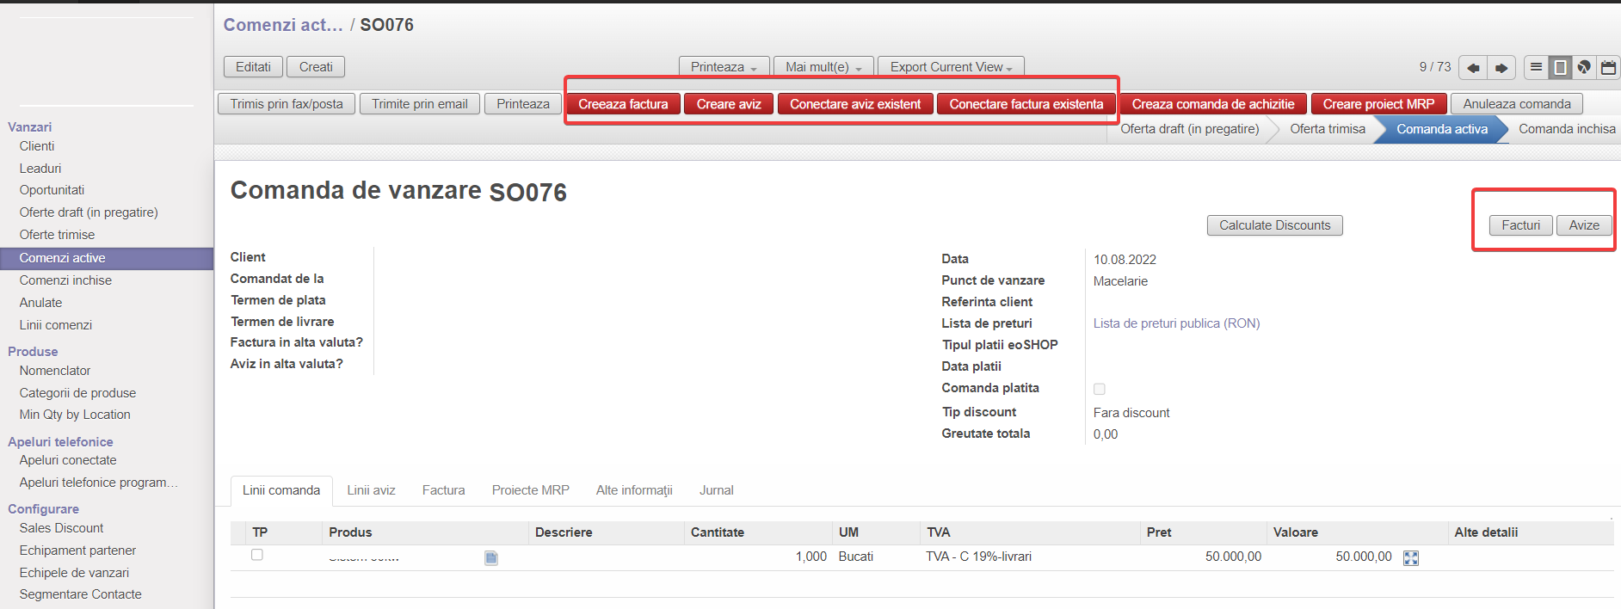Screen dimensions: 1621x609
Task: Open the Alte informații tab
Action: [x=634, y=490]
